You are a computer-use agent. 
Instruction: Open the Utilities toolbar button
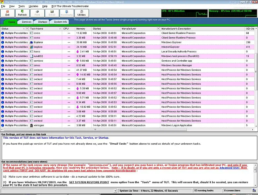(81, 13)
